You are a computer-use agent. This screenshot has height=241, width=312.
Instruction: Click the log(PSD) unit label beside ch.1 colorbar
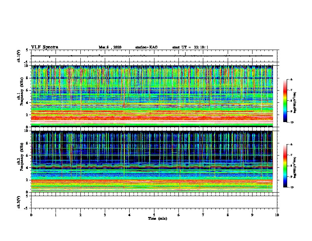coord(295,102)
